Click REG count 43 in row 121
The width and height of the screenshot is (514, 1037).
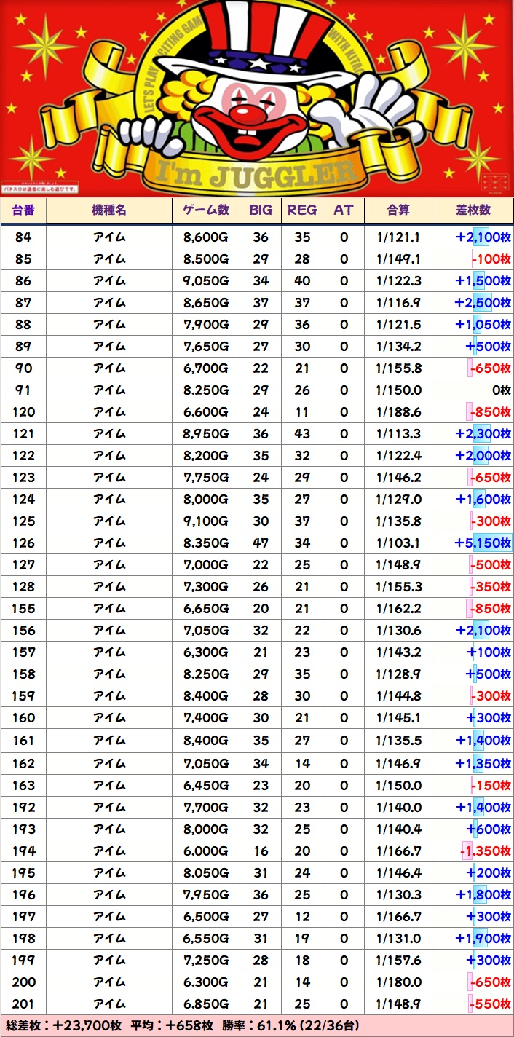[x=302, y=434]
